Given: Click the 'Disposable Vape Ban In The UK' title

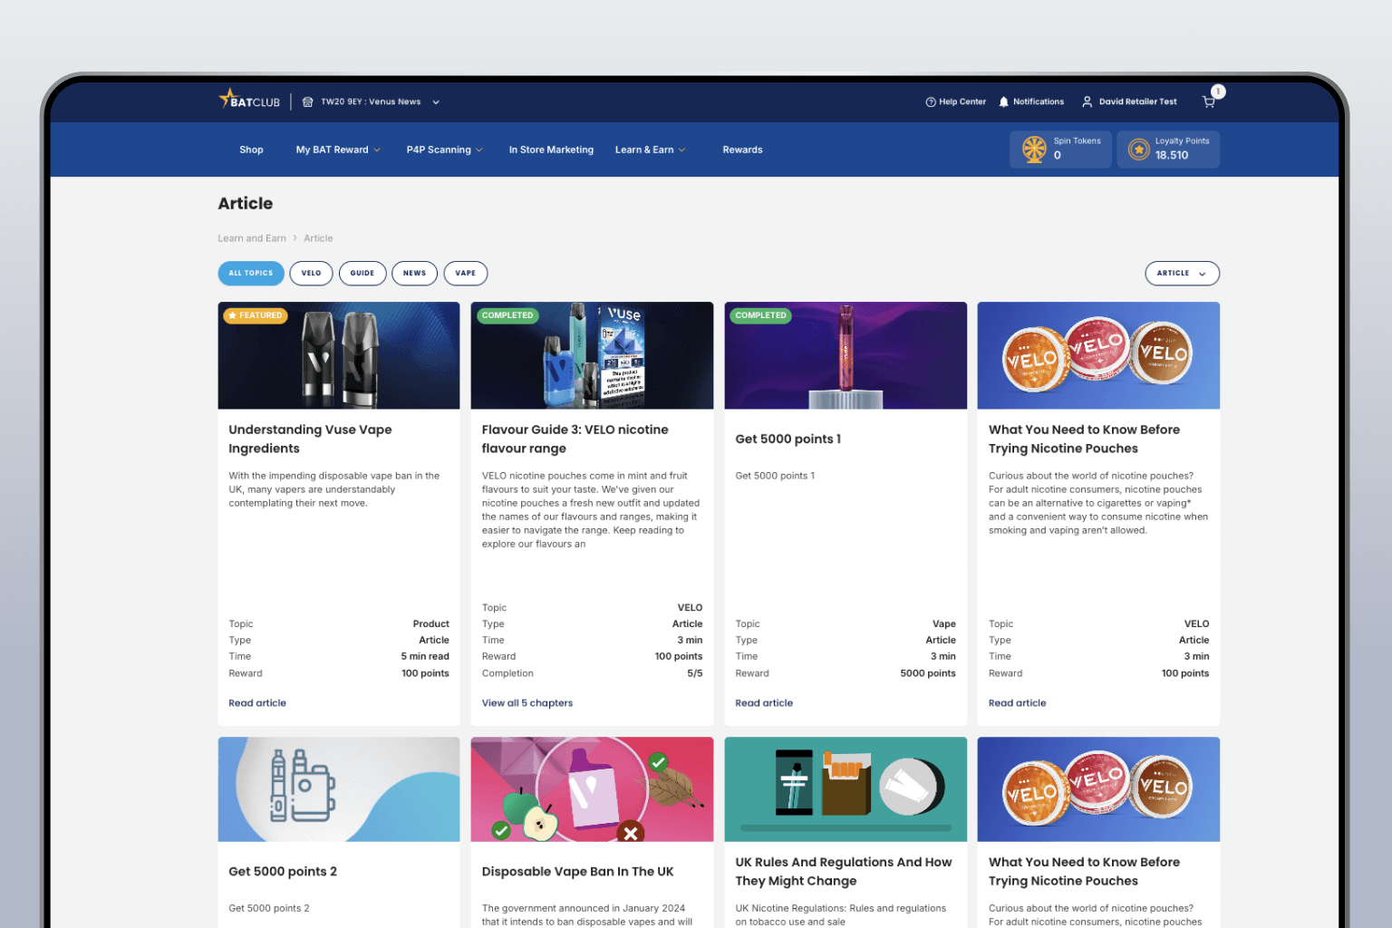Looking at the screenshot, I should 577,872.
